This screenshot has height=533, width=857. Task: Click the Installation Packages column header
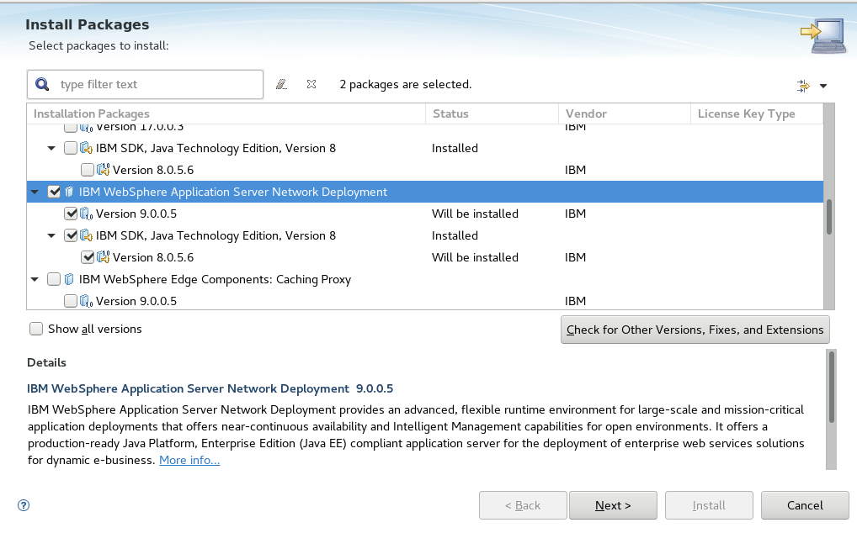[226, 113]
